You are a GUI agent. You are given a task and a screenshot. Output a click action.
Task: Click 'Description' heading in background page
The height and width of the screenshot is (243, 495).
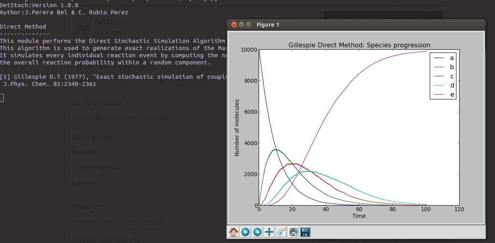click(x=91, y=137)
